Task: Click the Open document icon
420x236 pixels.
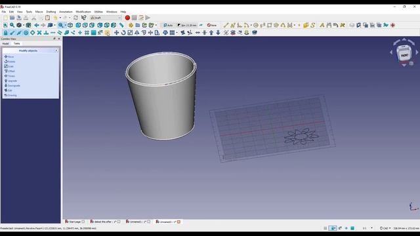Action: click(x=12, y=18)
